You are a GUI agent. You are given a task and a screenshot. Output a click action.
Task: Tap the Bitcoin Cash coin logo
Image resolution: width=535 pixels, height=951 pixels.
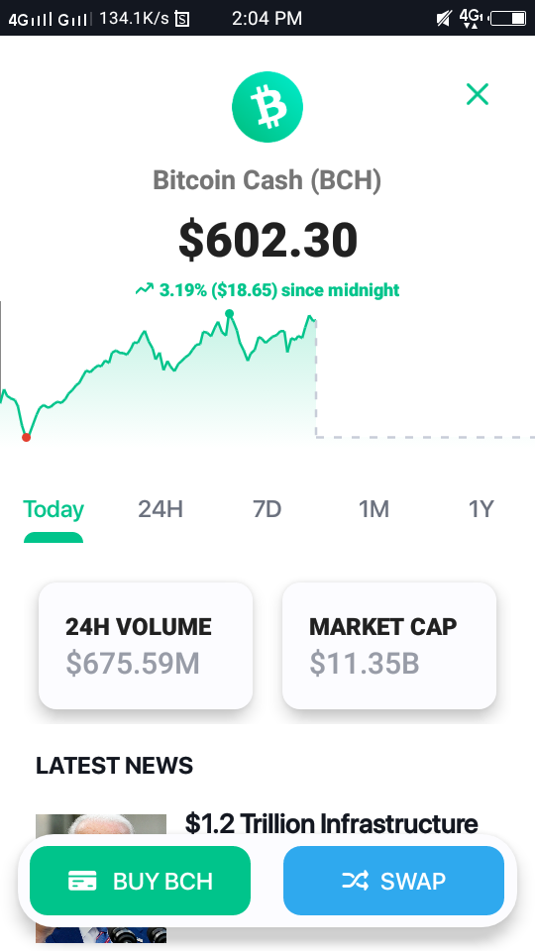coord(267,107)
